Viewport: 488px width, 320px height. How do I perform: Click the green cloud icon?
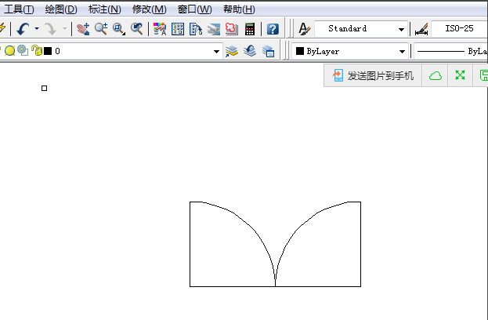coord(435,75)
